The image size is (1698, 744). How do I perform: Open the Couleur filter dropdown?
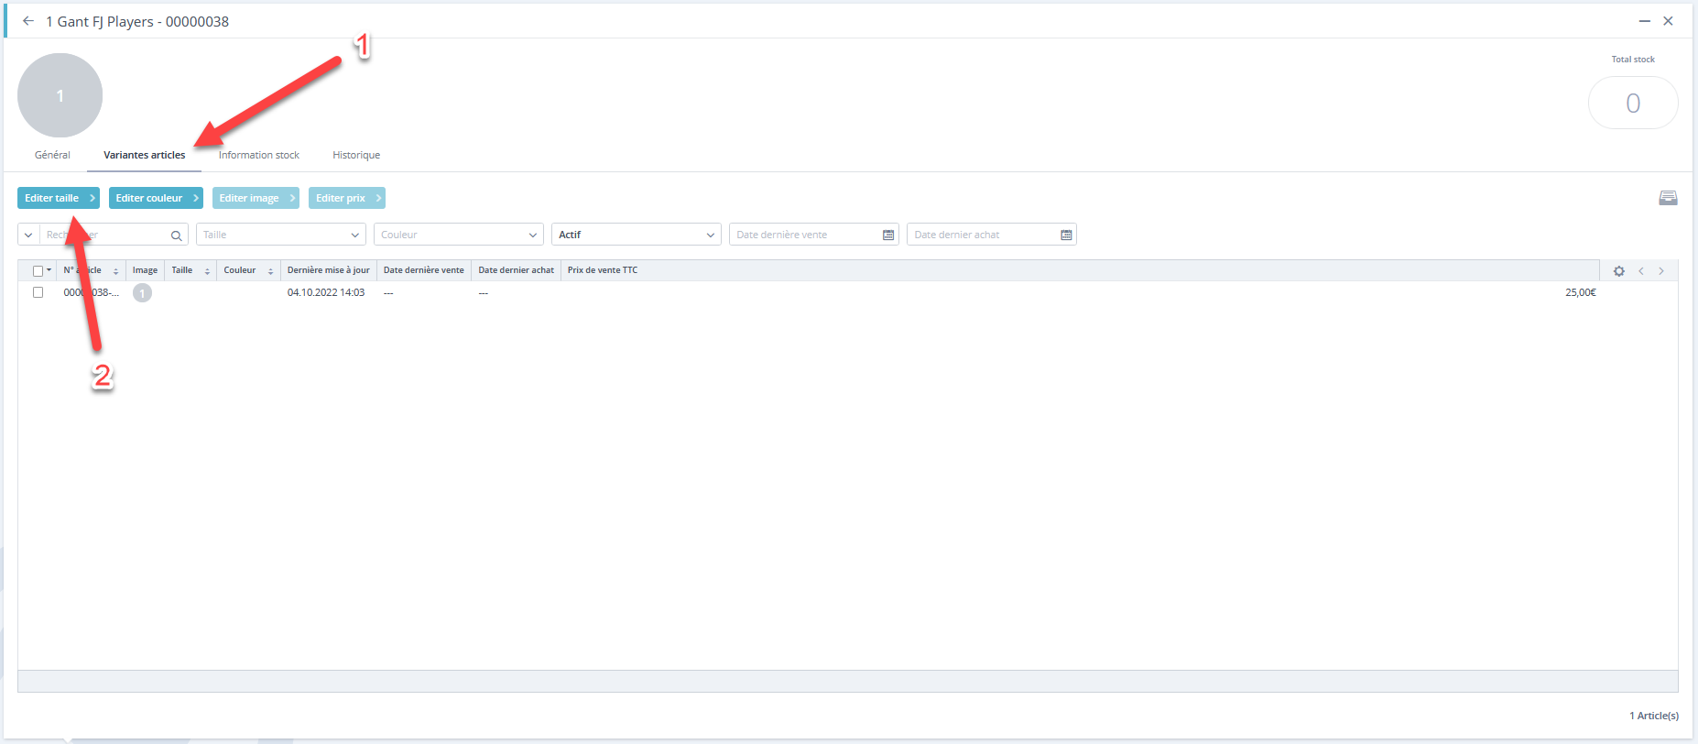(x=459, y=235)
